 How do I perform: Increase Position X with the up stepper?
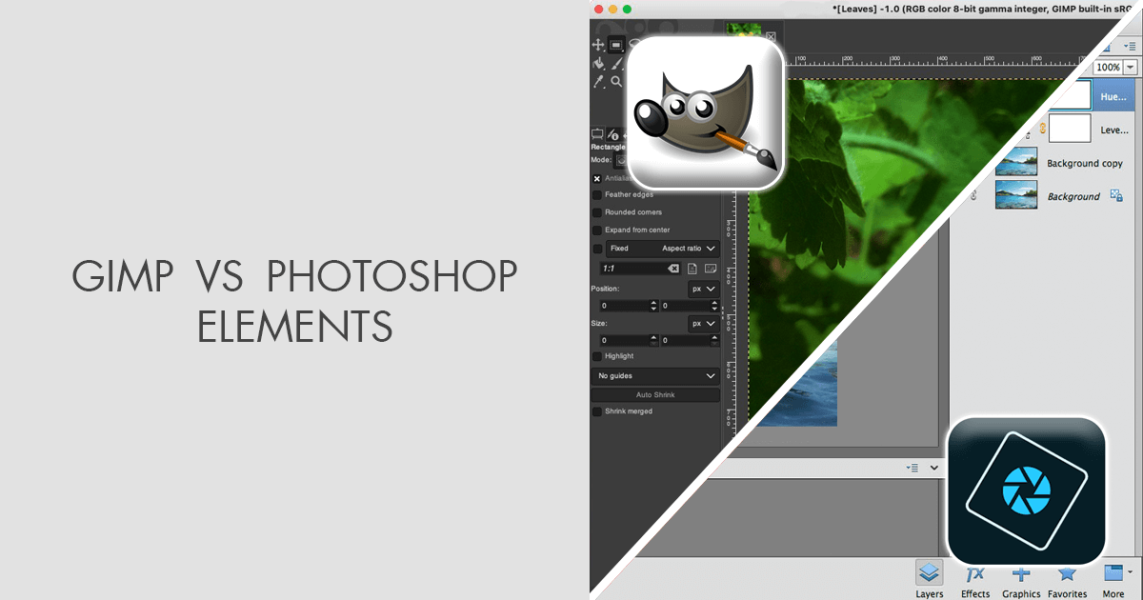[653, 301]
